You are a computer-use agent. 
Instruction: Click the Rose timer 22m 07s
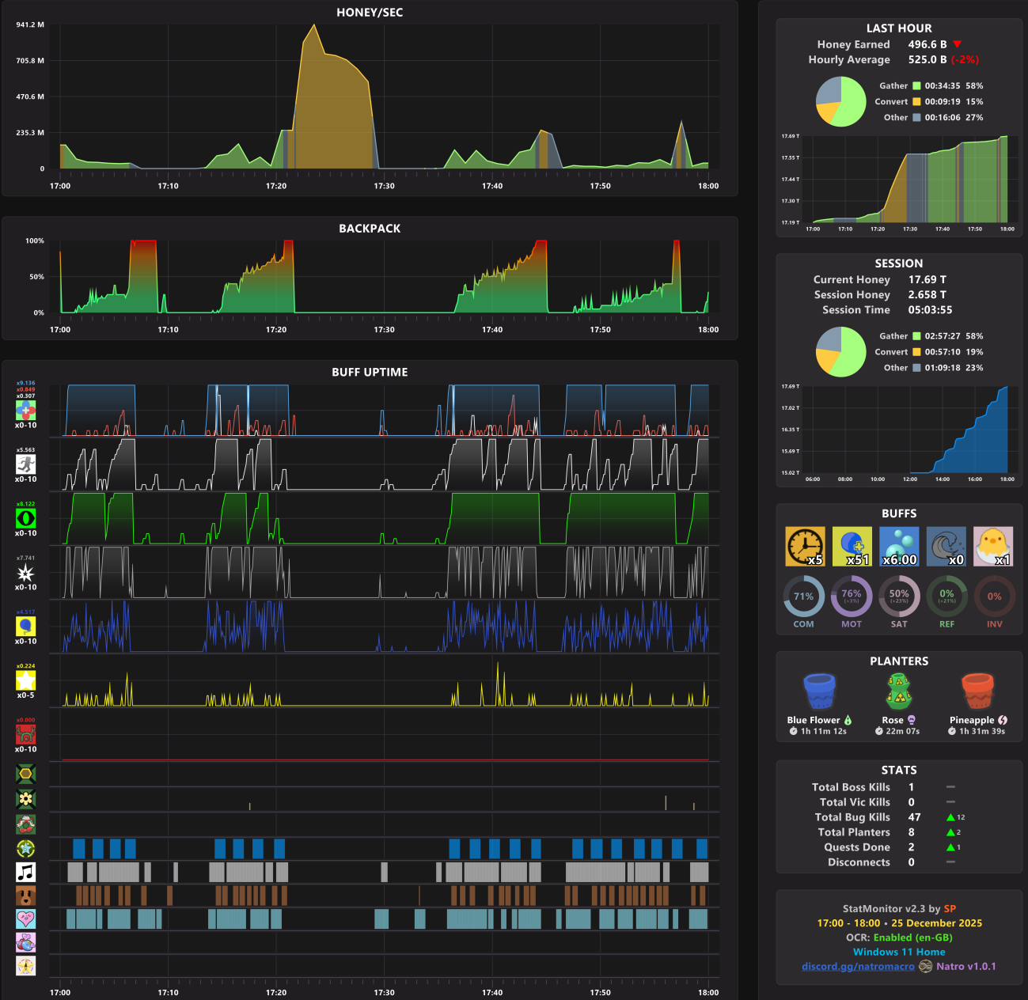click(x=903, y=732)
